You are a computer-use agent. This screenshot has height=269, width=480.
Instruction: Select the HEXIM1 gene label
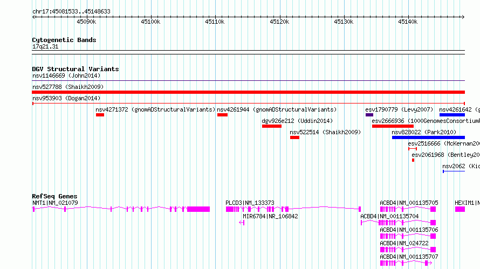[467, 203]
